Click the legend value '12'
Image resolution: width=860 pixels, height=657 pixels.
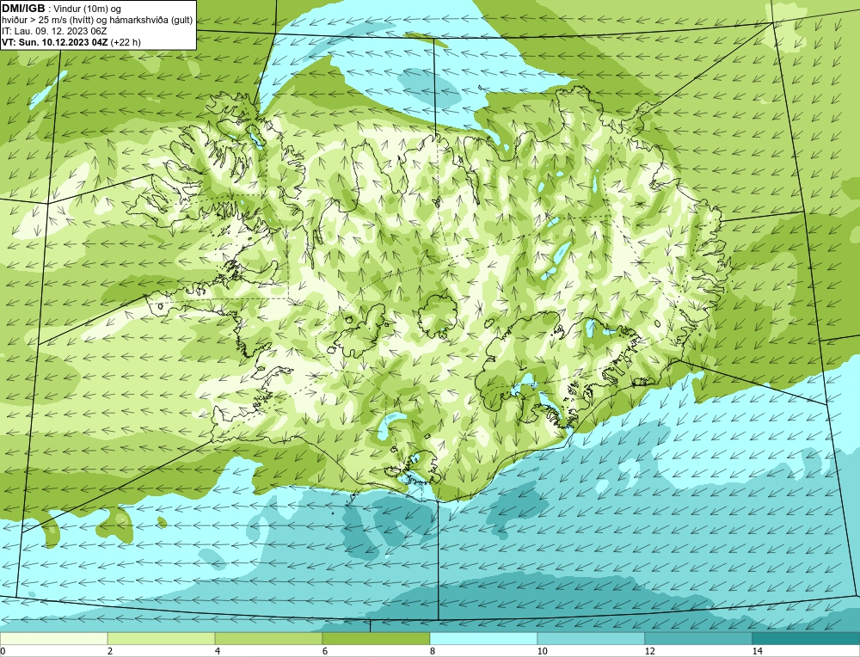[650, 651]
